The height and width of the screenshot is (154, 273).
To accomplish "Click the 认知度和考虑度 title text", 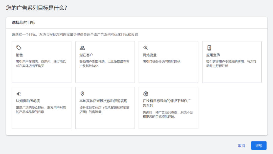I will pyautogui.click(x=28, y=101).
